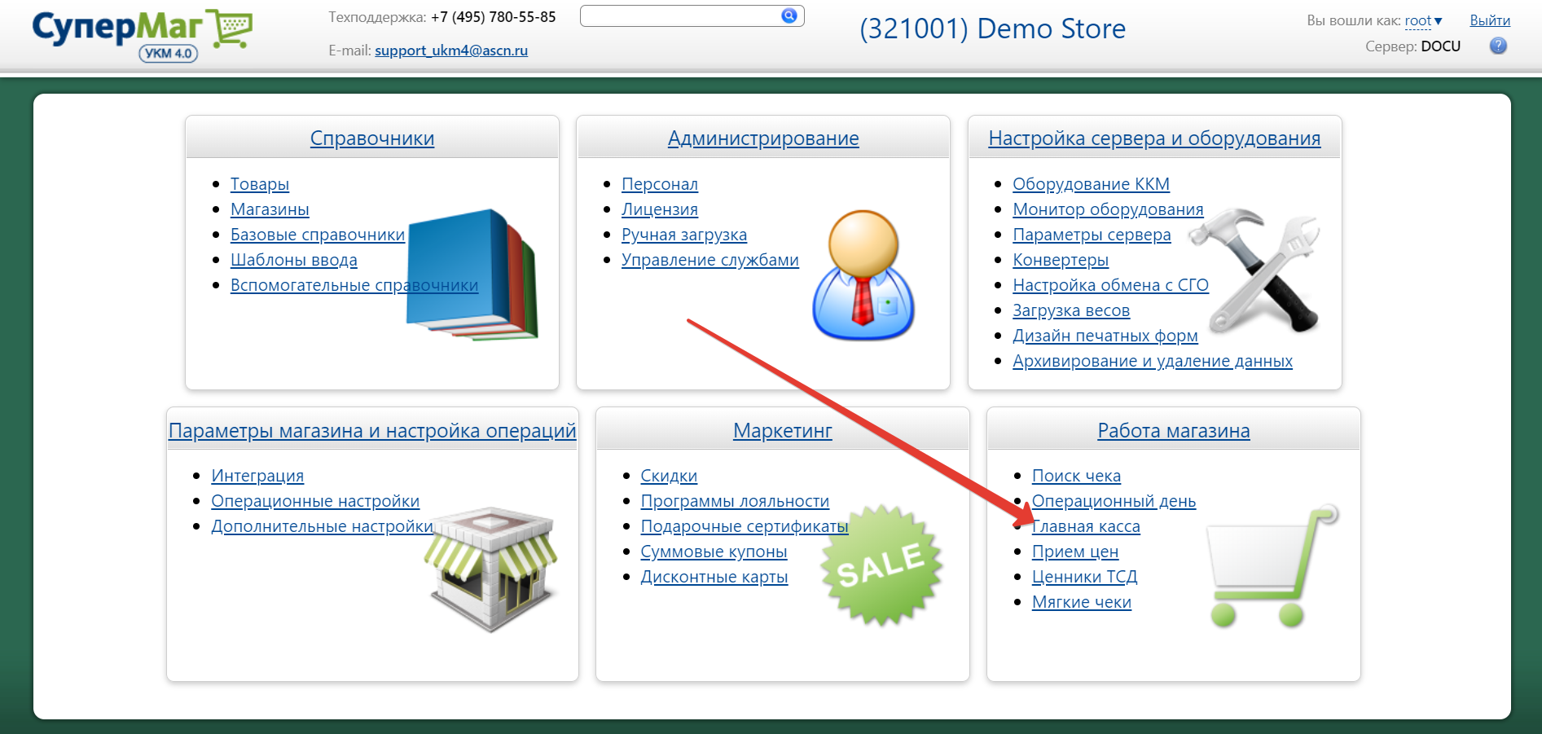
Task: Open the Товары link
Action: point(259,185)
